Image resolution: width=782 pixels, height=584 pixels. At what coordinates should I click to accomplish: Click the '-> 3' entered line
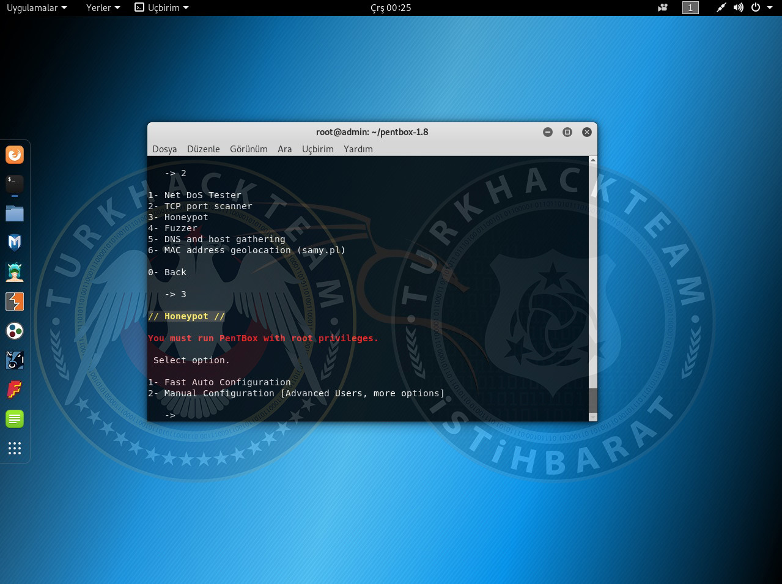[175, 294]
